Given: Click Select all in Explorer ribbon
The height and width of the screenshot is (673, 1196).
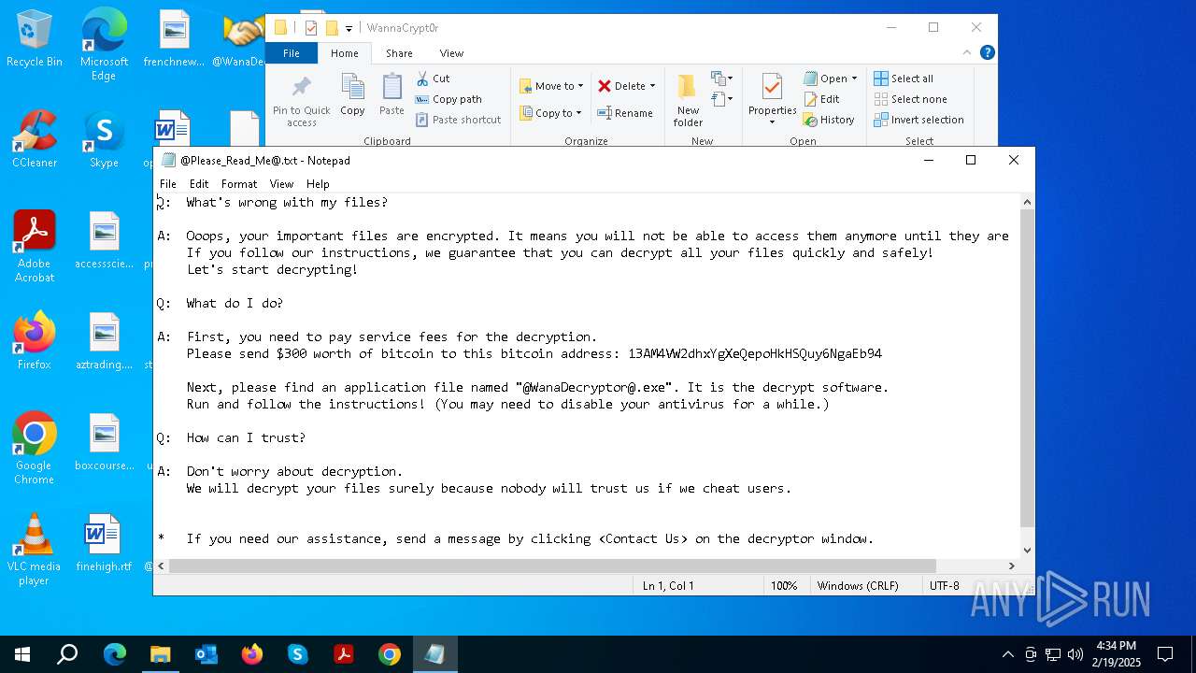Looking at the screenshot, I should 904,79.
